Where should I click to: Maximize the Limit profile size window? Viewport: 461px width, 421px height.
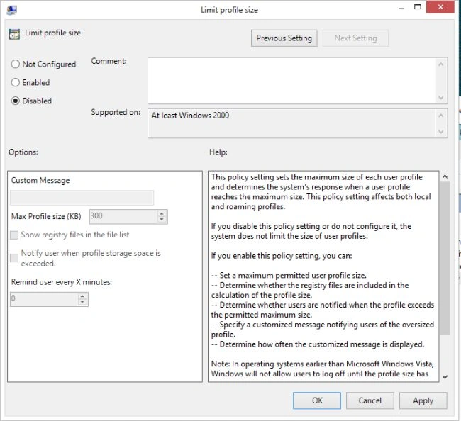418,7
